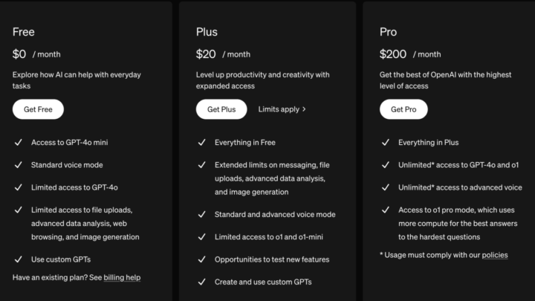Click the Get Free button
535x301 pixels.
(x=38, y=109)
